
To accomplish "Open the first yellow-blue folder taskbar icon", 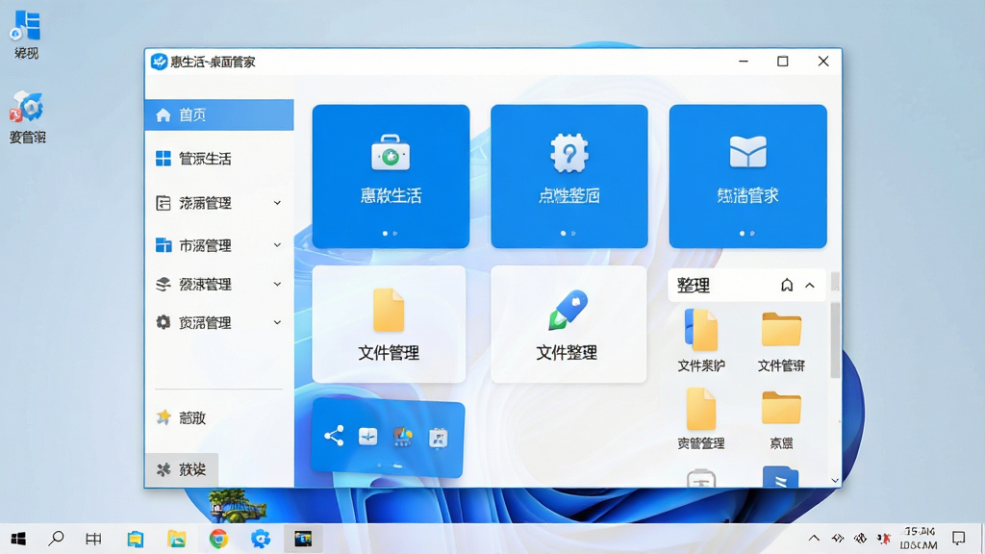I will pos(135,539).
